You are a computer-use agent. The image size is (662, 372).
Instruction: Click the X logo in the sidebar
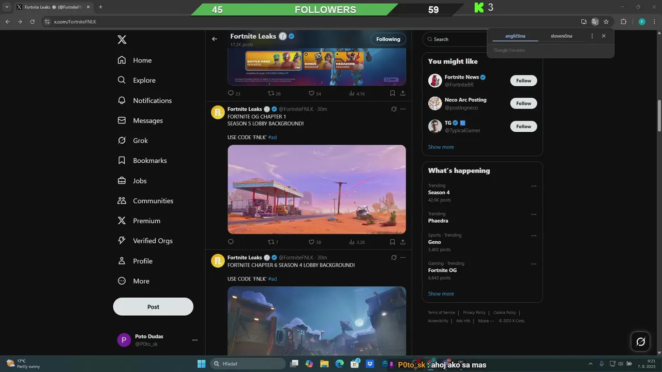coord(122,40)
